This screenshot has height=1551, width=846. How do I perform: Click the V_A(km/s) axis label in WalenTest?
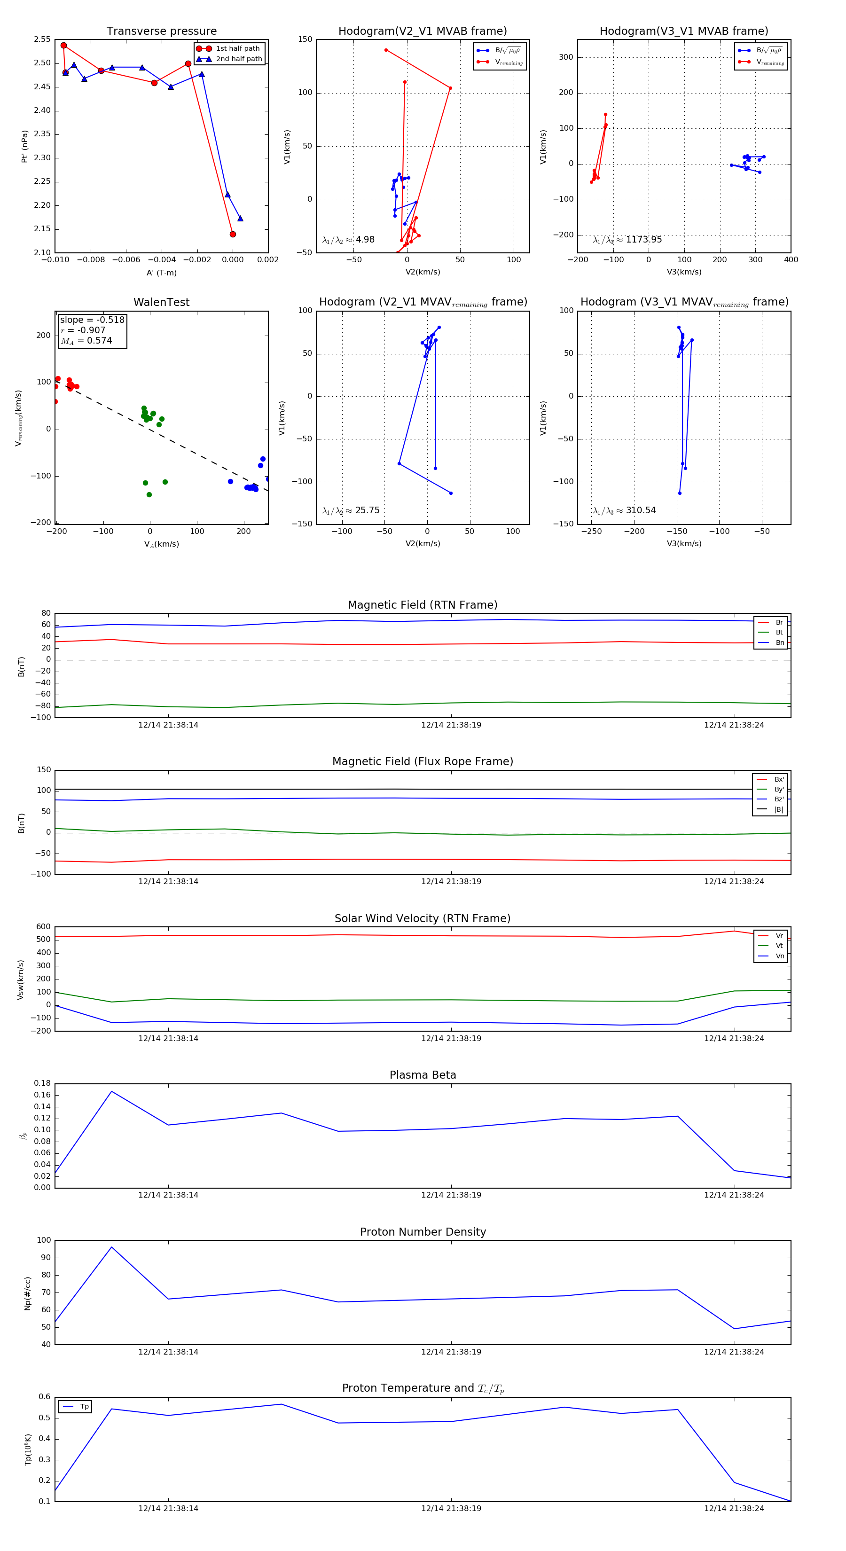(161, 544)
